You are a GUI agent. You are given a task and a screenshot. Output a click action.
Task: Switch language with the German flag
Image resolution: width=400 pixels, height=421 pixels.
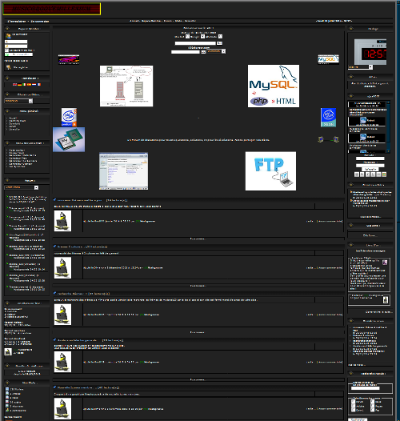[19, 85]
